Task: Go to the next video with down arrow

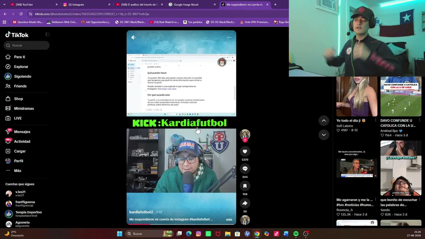Action: click(x=324, y=135)
